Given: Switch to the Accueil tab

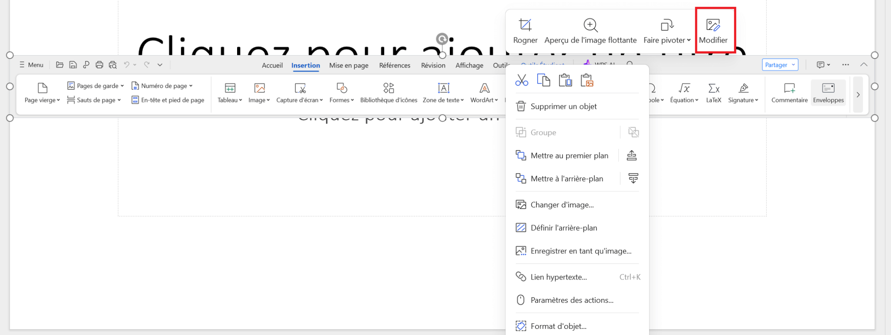Looking at the screenshot, I should tap(272, 65).
